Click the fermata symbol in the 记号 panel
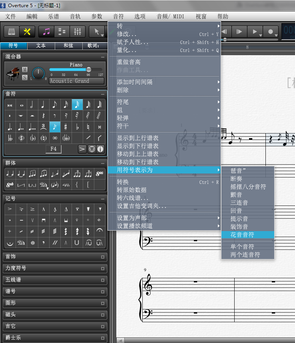This screenshot has width=295, height=343. [100, 231]
